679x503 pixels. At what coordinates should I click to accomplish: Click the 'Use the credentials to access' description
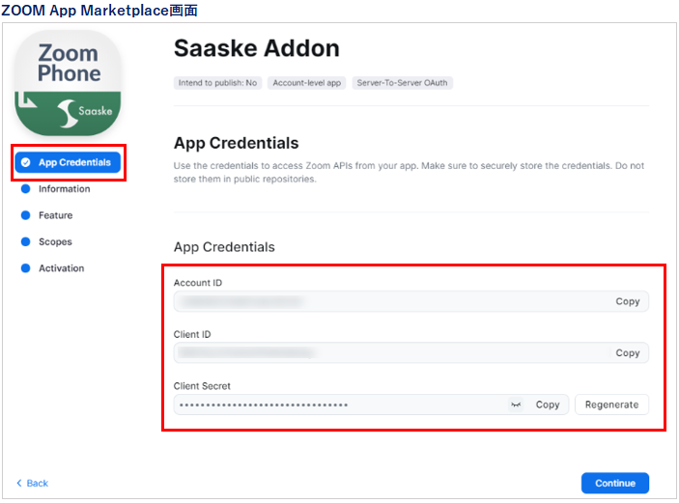(409, 172)
